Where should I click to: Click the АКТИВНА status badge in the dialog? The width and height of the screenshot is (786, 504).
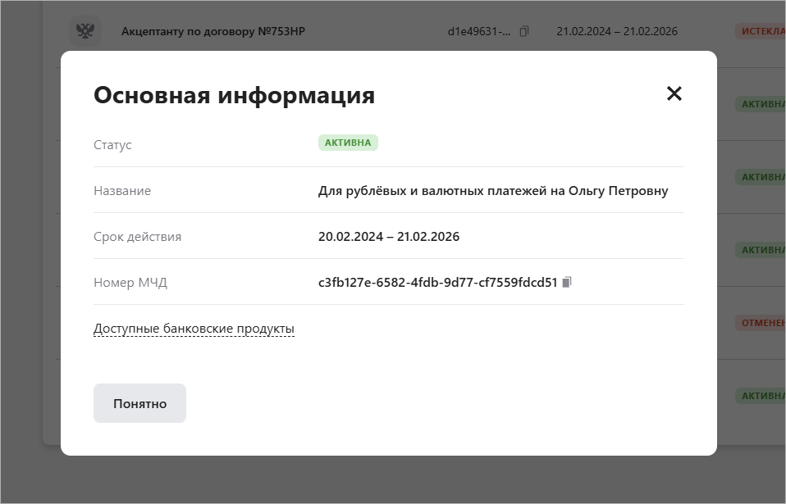[x=348, y=143]
